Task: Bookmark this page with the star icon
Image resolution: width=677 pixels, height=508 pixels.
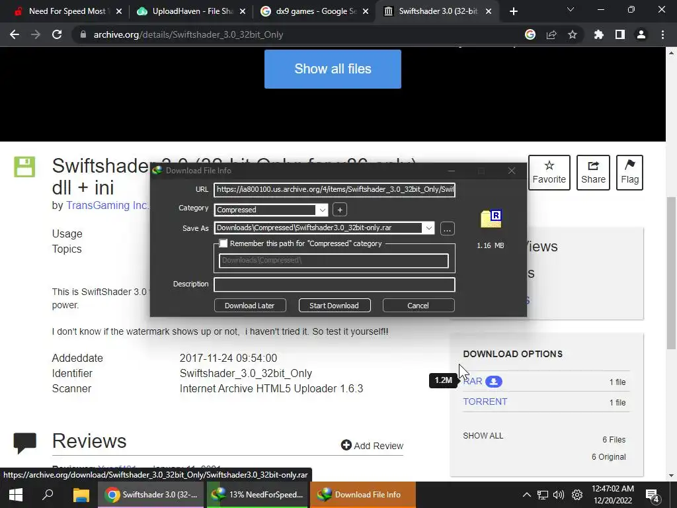Action: coord(573,34)
